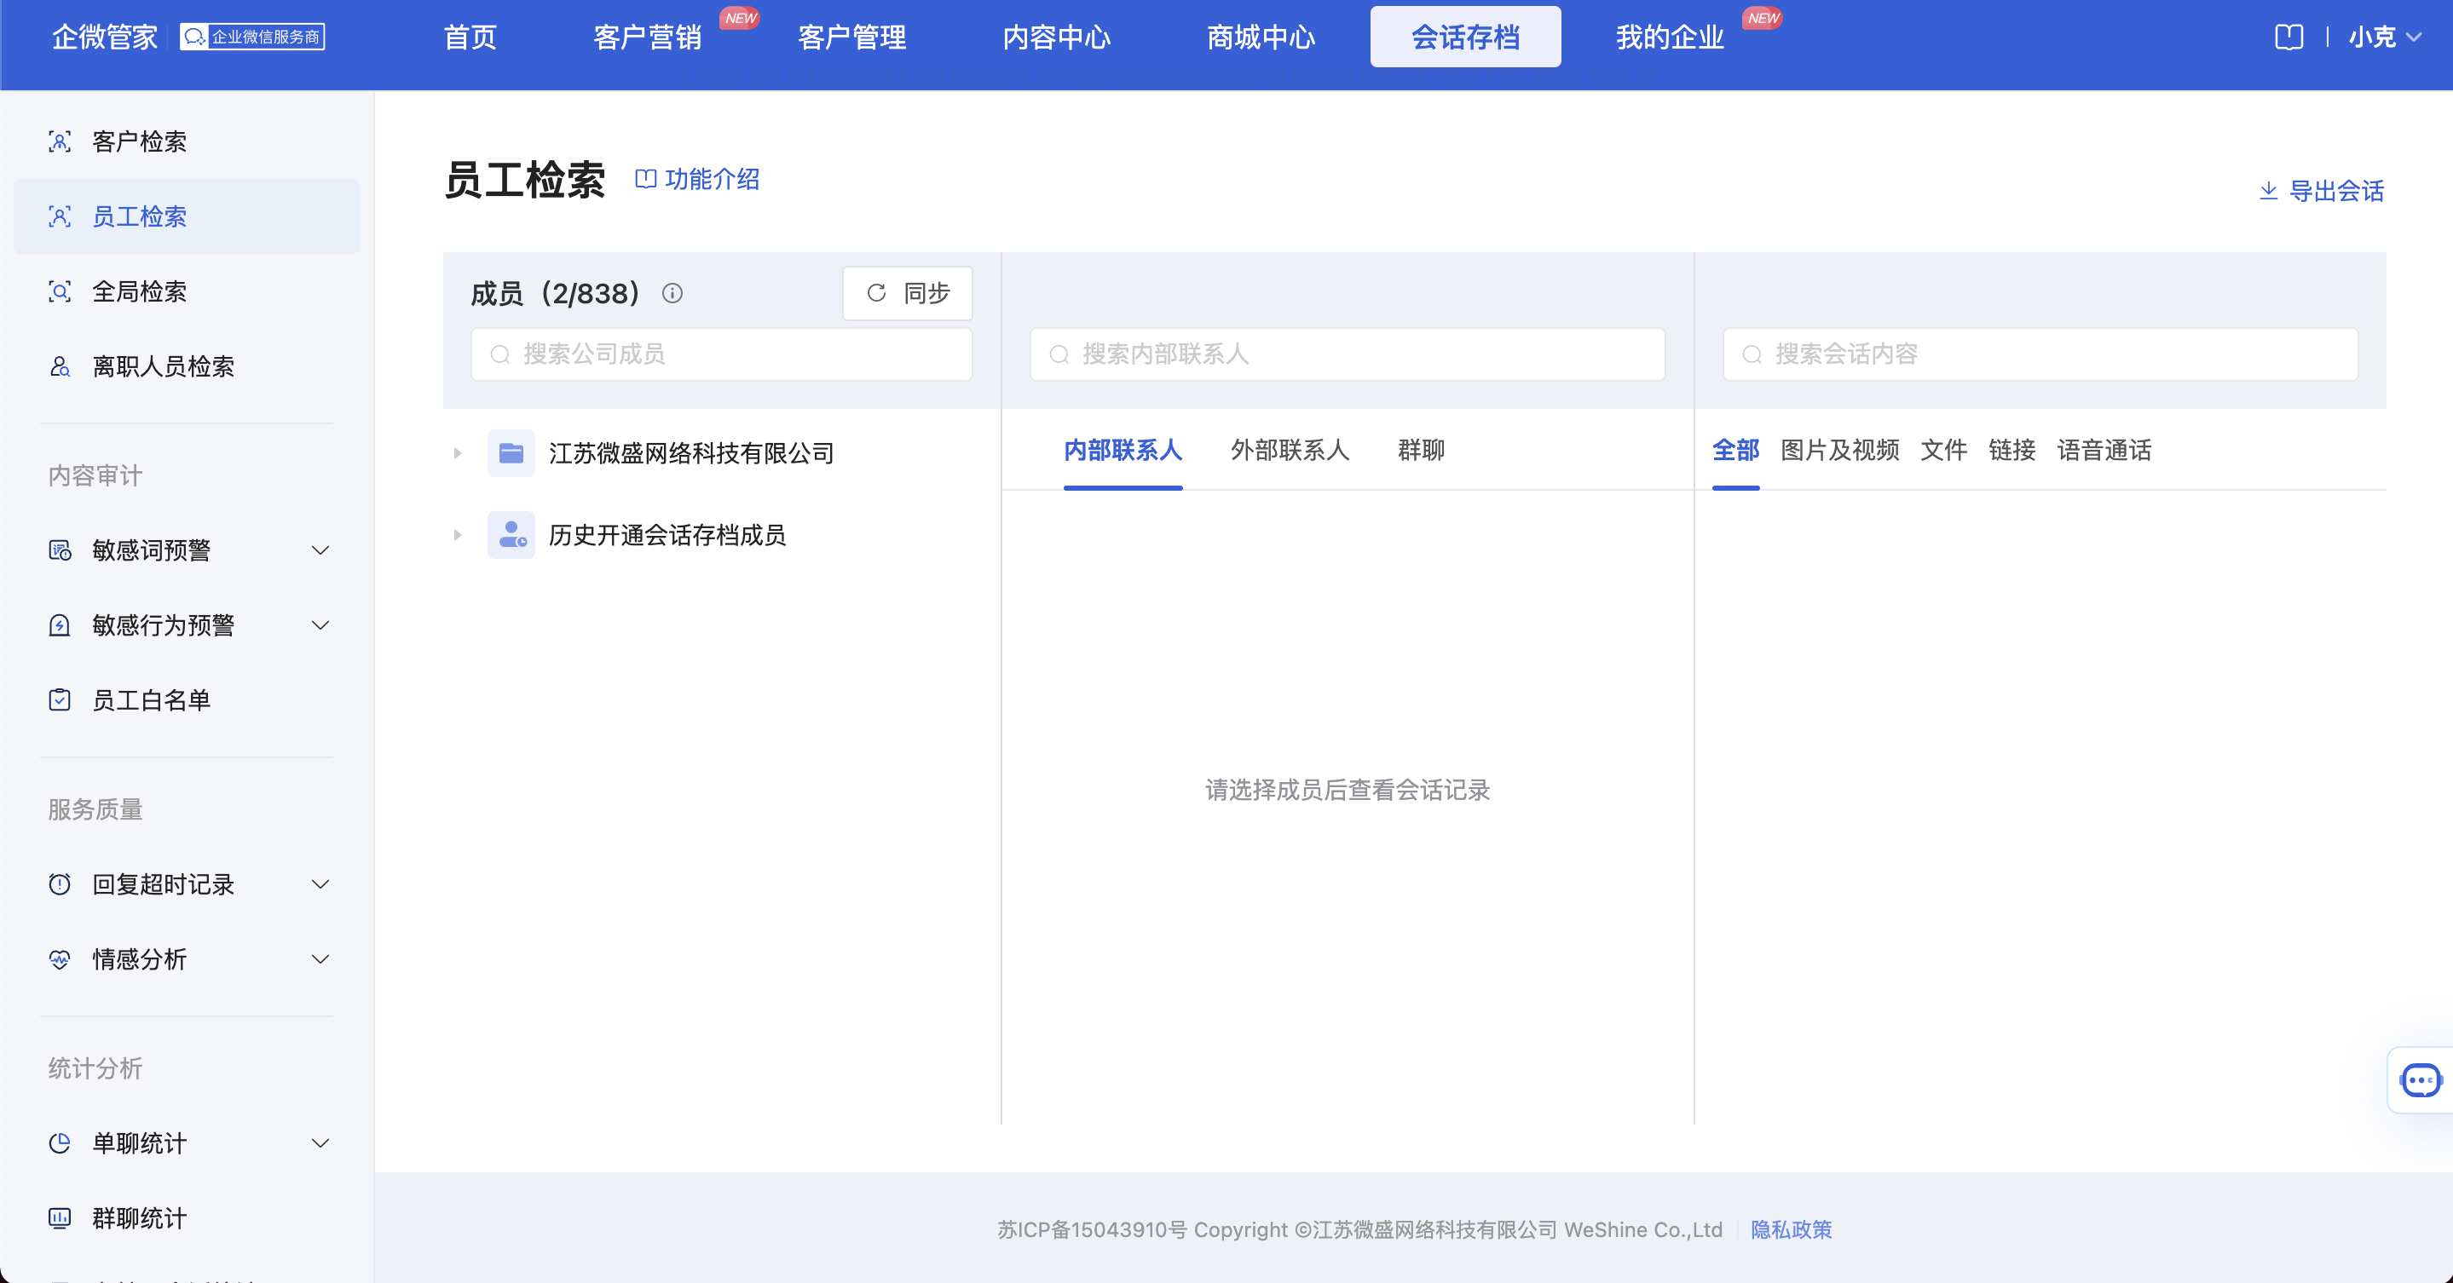Open 客户营销 in top navigation
2453x1283 pixels.
click(x=648, y=37)
